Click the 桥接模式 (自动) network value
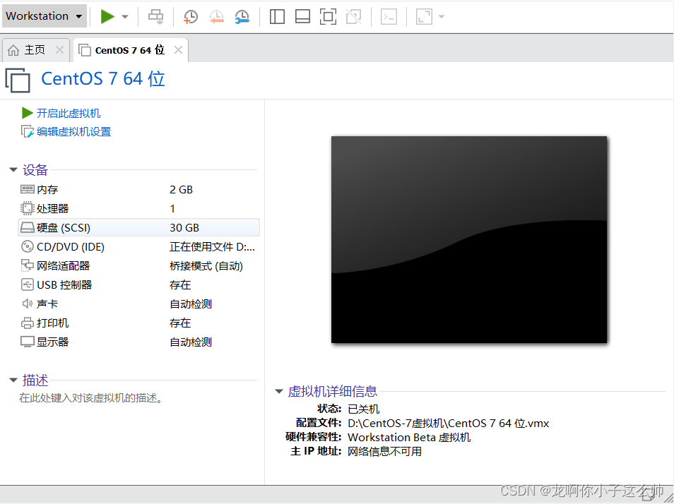This screenshot has height=504, width=674. click(206, 266)
